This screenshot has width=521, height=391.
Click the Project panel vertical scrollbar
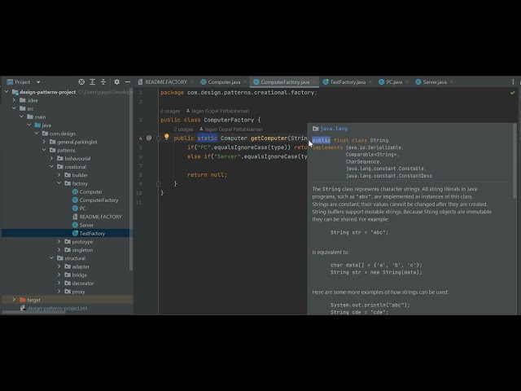[x=131, y=179]
